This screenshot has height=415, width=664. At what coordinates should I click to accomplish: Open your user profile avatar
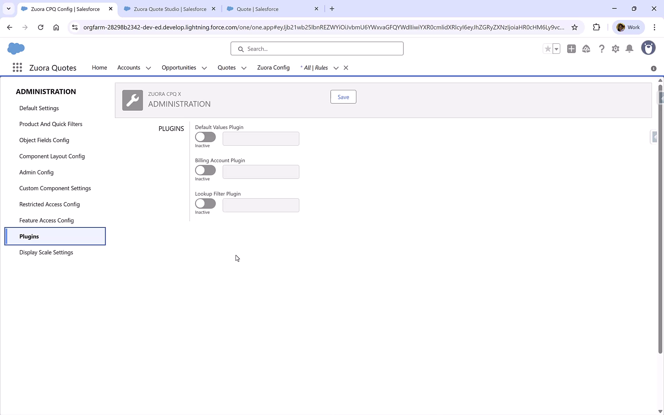(649, 48)
